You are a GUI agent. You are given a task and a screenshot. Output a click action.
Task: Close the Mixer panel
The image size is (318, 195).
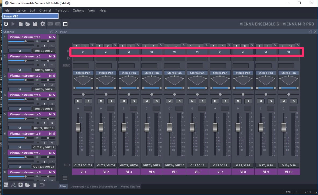(x=315, y=32)
